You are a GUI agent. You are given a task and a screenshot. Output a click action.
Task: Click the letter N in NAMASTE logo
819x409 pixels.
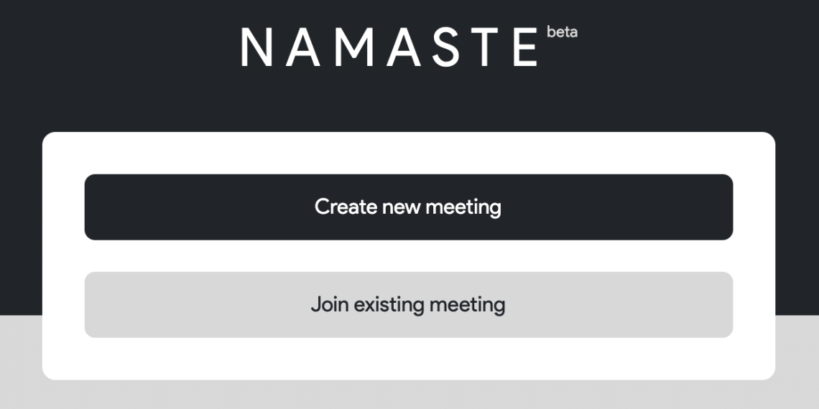pyautogui.click(x=256, y=47)
